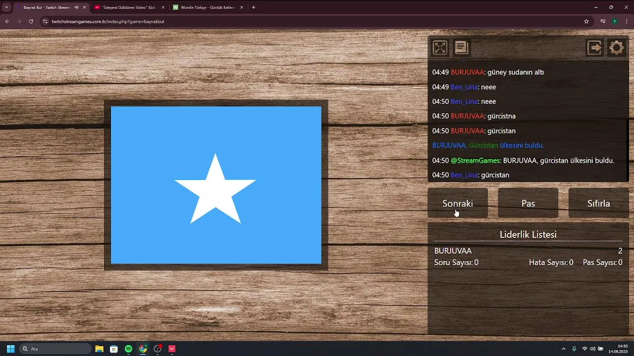Select chat message 'güney sudanın altı'
634x356 pixels.
point(516,72)
